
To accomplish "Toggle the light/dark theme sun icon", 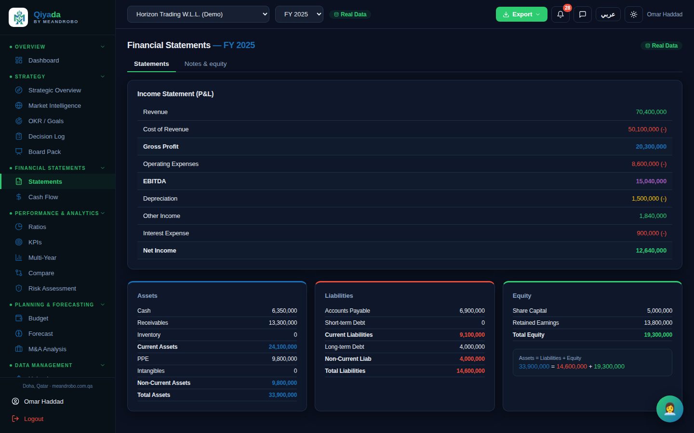I will [x=633, y=14].
